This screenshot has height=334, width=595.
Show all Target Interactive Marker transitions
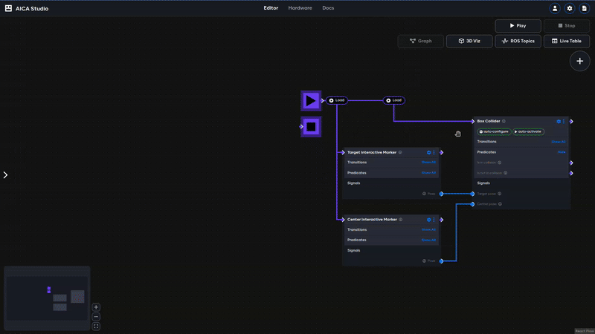pos(428,163)
